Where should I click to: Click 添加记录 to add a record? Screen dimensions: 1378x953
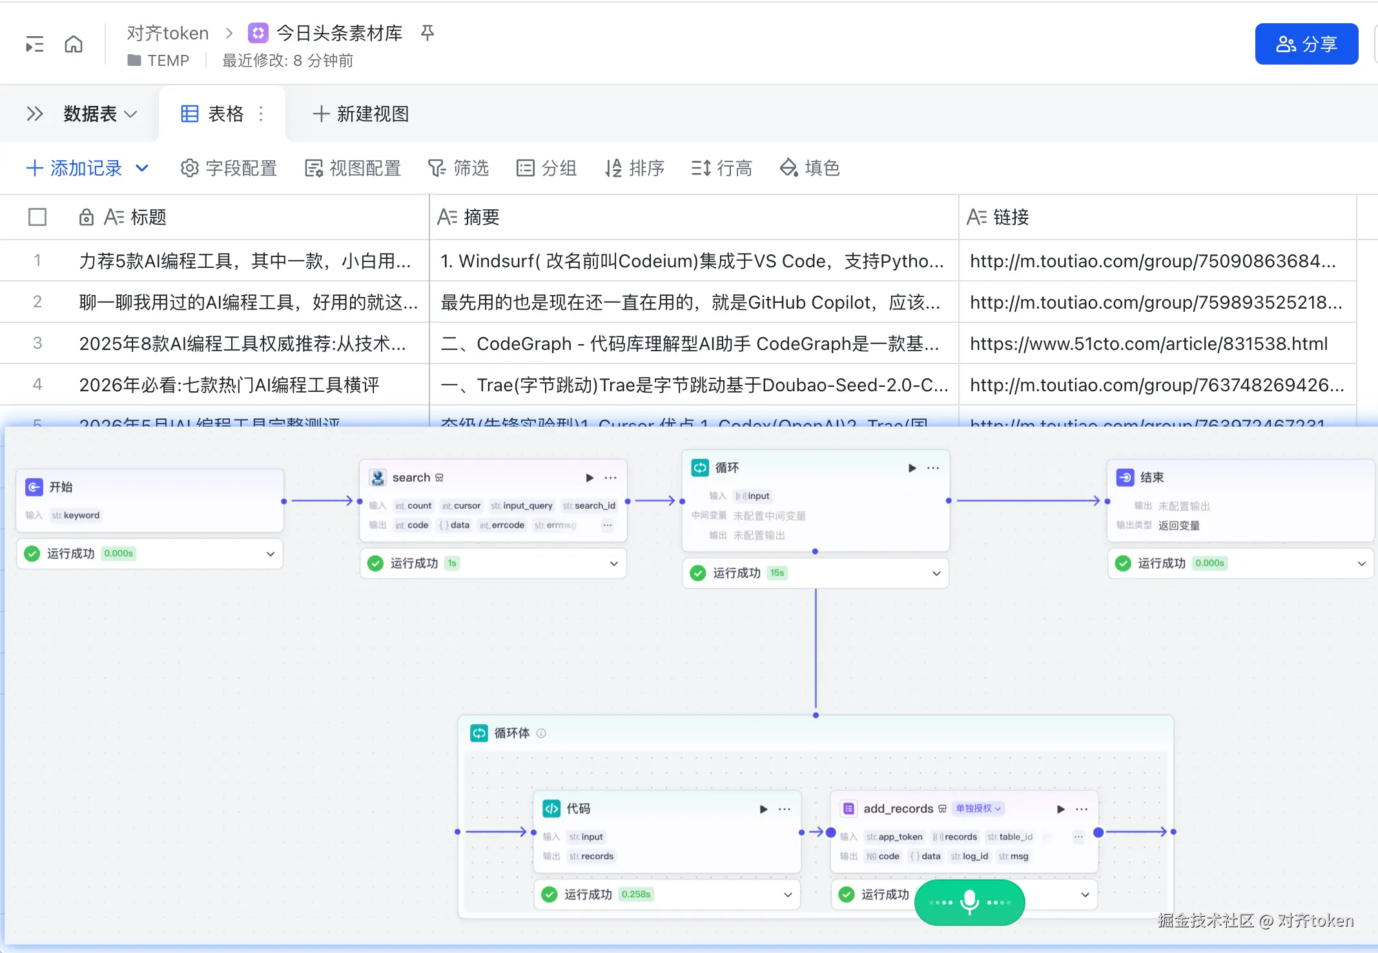point(74,169)
